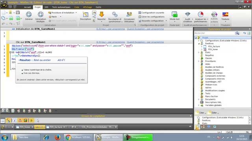The width and height of the screenshot is (252, 141).
Task: Run Recompiler et synchroniser
Action: (115, 17)
